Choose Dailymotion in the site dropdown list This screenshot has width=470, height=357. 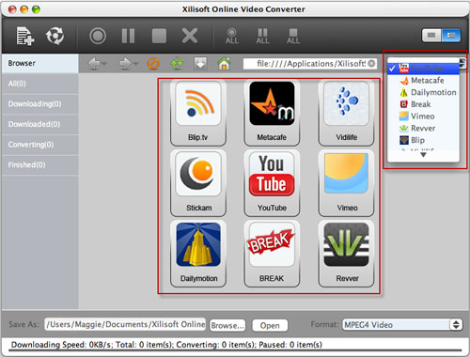pos(423,92)
